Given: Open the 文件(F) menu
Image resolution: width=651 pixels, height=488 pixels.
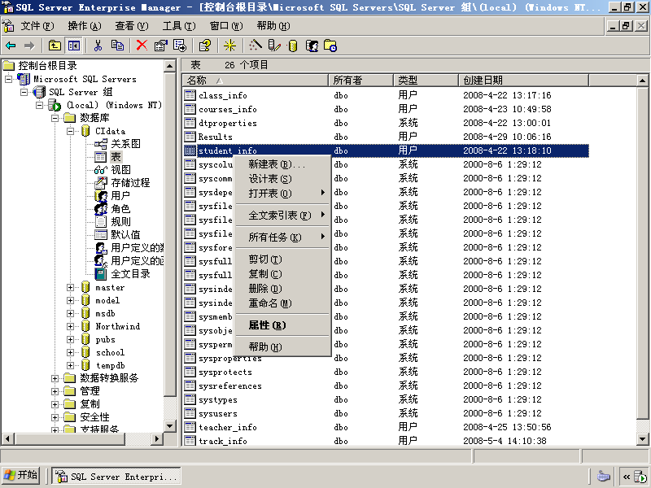Looking at the screenshot, I should [37, 26].
